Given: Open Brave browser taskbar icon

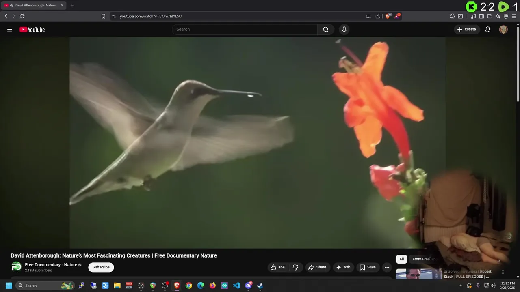Looking at the screenshot, I should point(177,286).
